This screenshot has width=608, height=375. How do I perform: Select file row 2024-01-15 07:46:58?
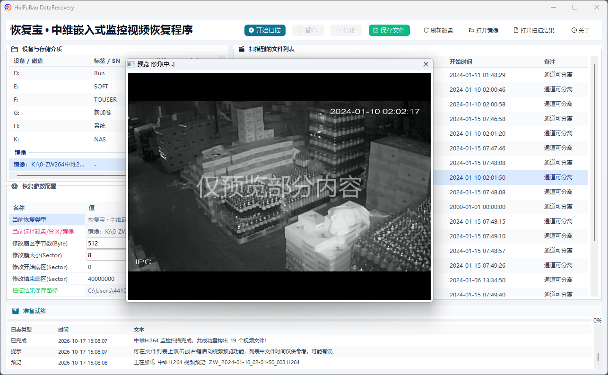[x=510, y=119]
